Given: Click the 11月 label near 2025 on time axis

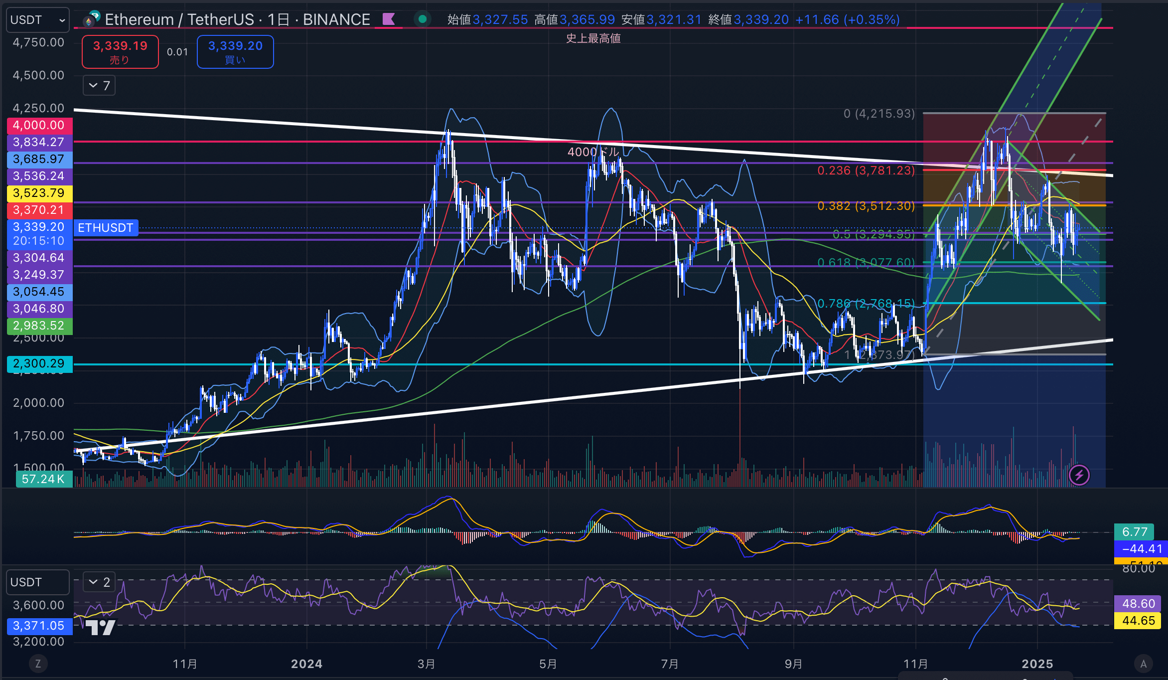Looking at the screenshot, I should point(916,664).
